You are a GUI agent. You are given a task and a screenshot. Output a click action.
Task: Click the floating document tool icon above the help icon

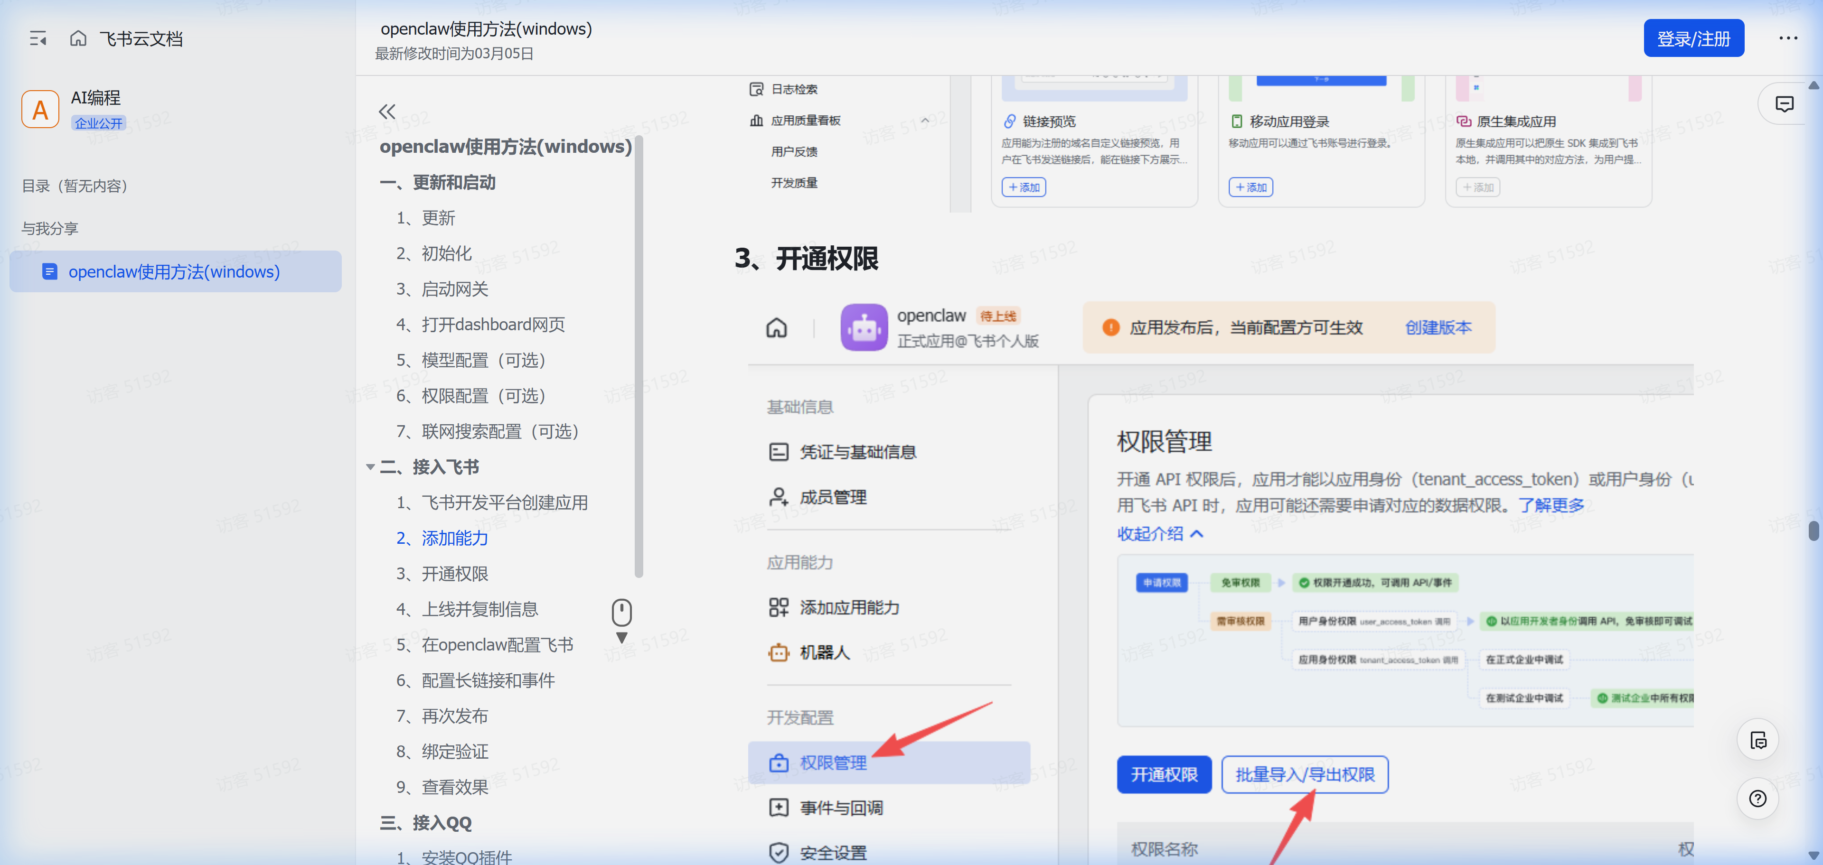point(1757,741)
